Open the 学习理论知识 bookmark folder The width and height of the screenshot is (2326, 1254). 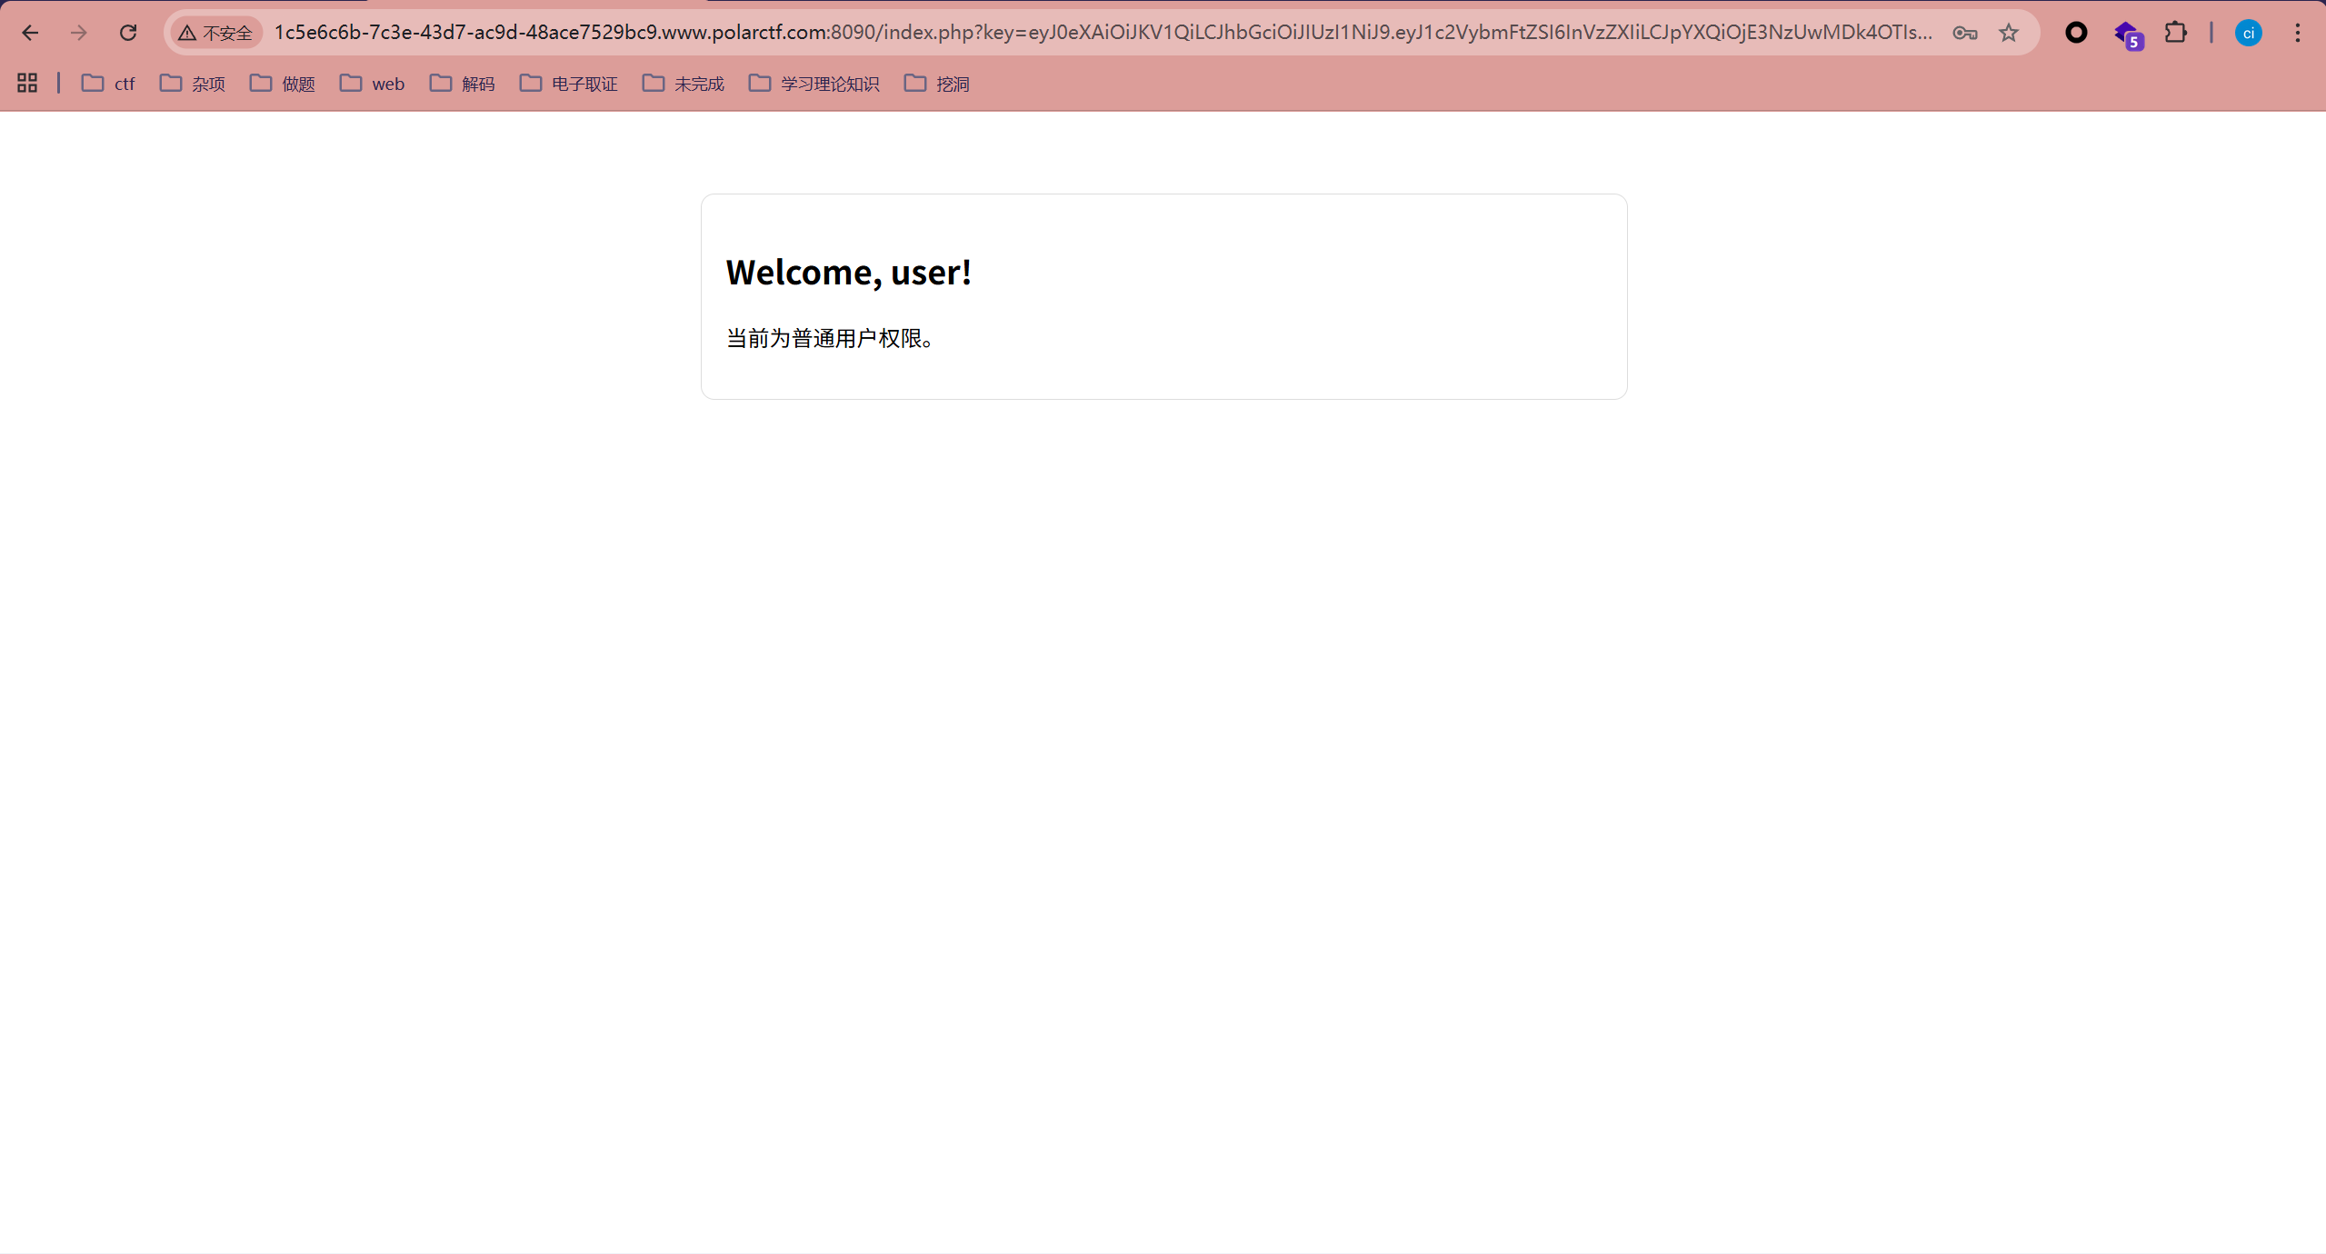814,84
